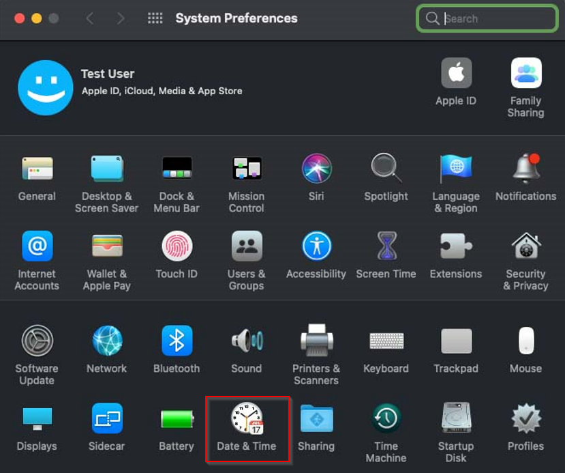Click the Test User avatar picture
The height and width of the screenshot is (473, 565).
coord(46,87)
